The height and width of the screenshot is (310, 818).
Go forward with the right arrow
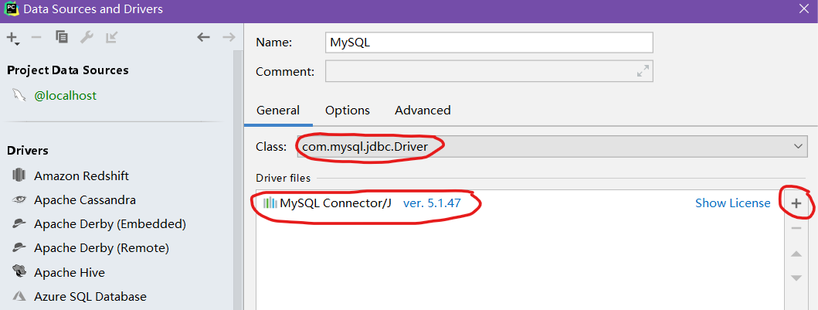229,37
